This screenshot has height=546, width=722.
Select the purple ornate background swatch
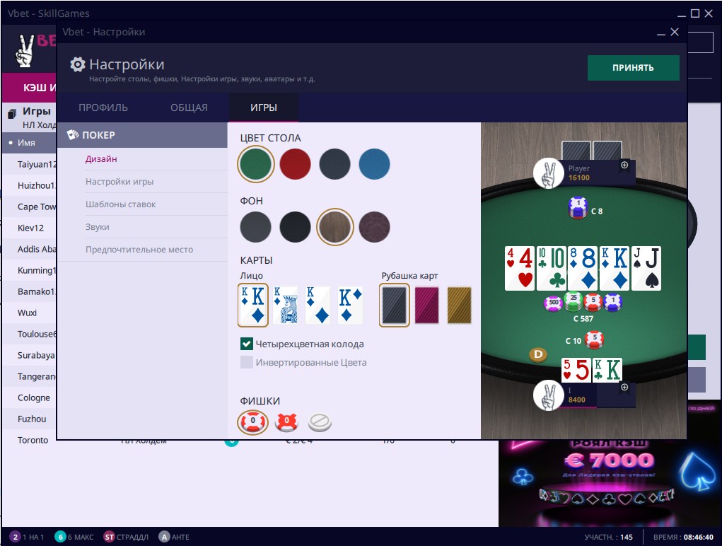point(374,227)
